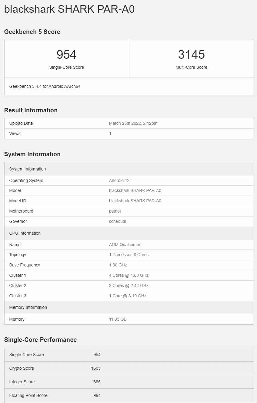Click the page title "blackshark SHARK PAR-A0"
257x403 pixels.
(x=69, y=9)
